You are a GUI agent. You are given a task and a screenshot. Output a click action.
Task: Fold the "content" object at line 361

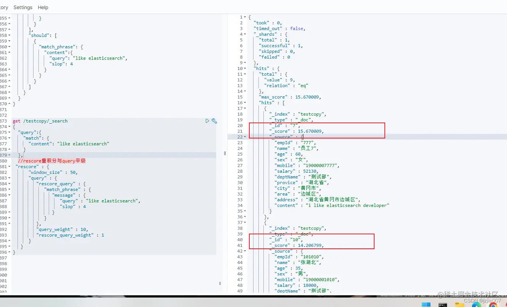coord(10,52)
